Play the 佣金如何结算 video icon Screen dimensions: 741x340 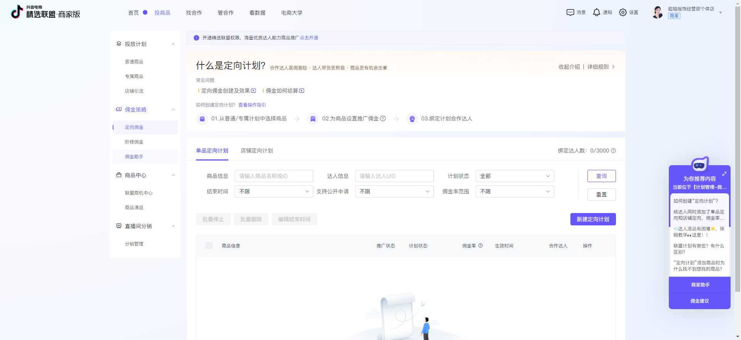coord(302,91)
